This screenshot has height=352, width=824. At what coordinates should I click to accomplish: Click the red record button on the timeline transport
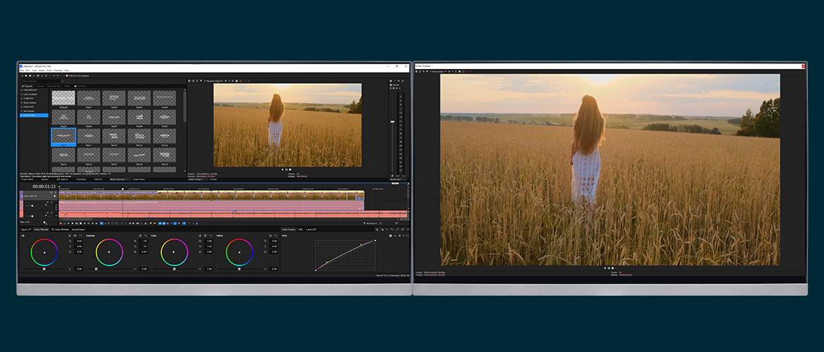[62, 223]
